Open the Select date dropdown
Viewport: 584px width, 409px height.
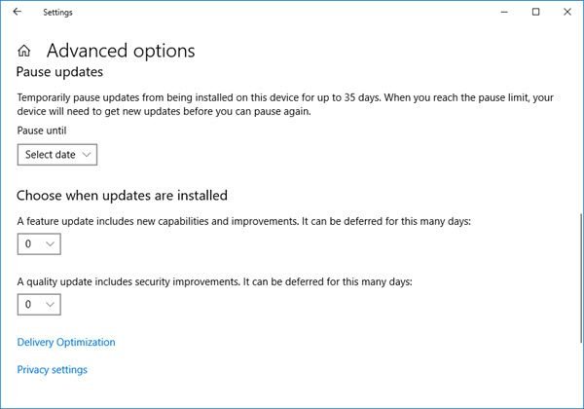pyautogui.click(x=57, y=155)
